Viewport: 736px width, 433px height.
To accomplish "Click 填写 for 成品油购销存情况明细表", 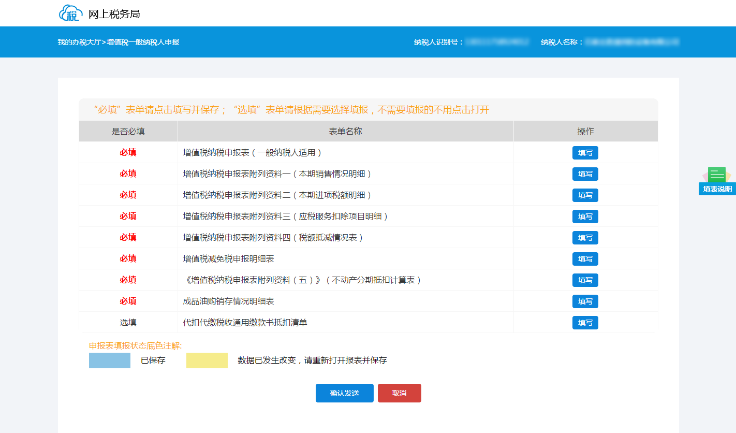I will [x=585, y=301].
